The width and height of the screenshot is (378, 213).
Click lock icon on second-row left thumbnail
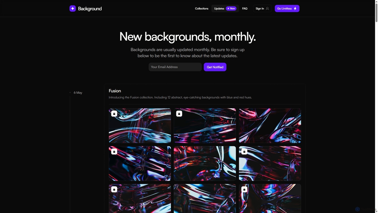[114, 151]
